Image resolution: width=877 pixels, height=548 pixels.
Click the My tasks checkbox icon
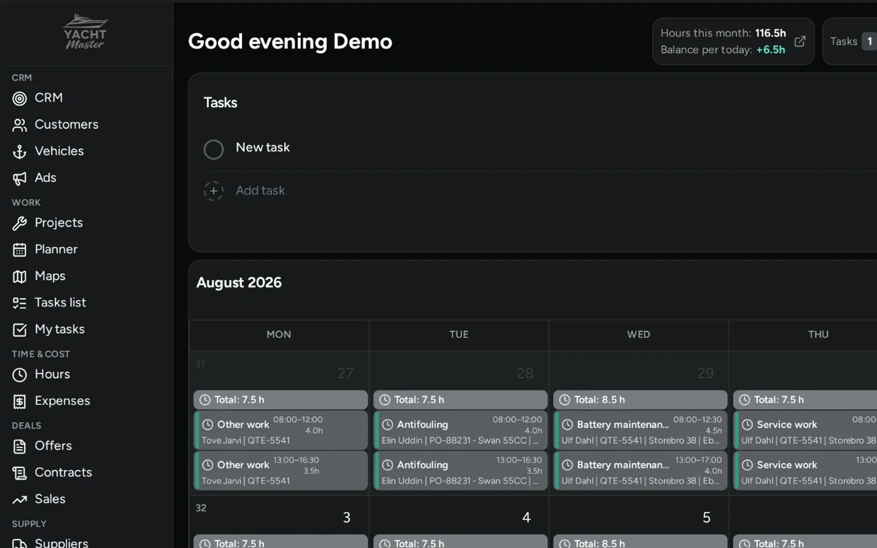19,330
